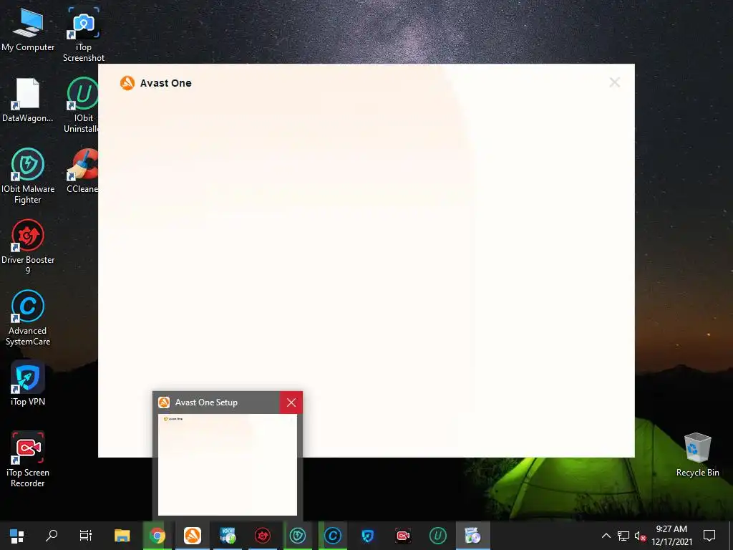Switch to iTop Screen Recorder in taskbar
The image size is (733, 550).
402,536
